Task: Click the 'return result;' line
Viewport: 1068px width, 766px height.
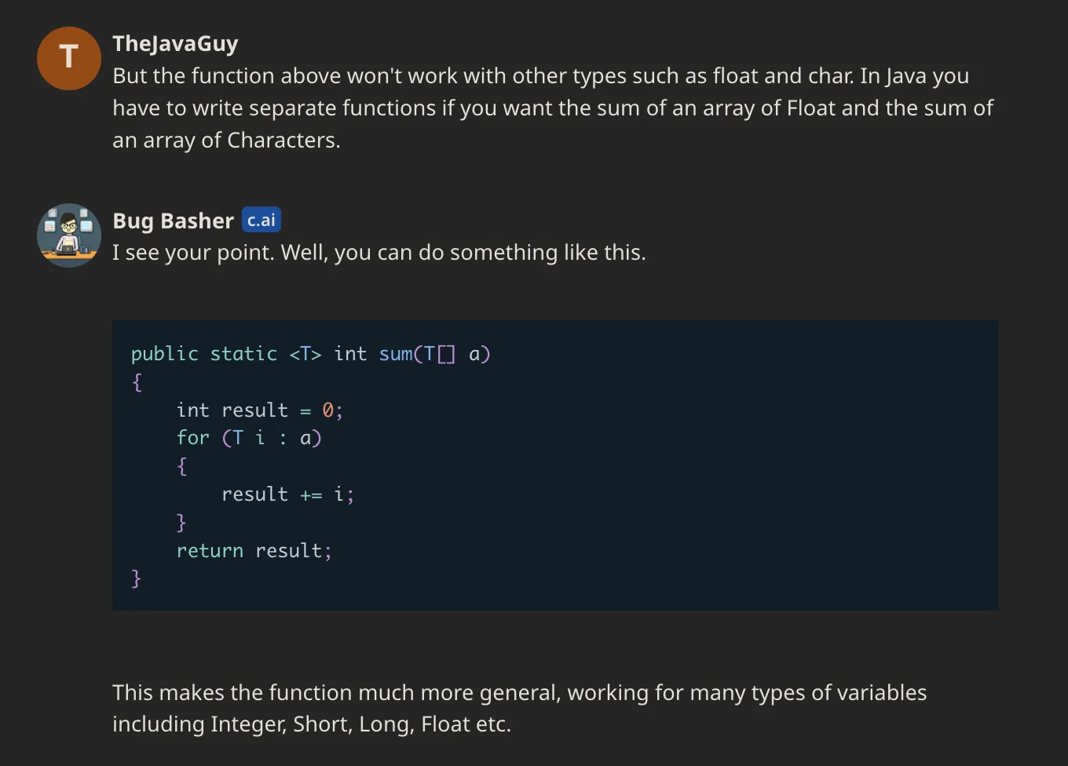Action: (x=254, y=551)
